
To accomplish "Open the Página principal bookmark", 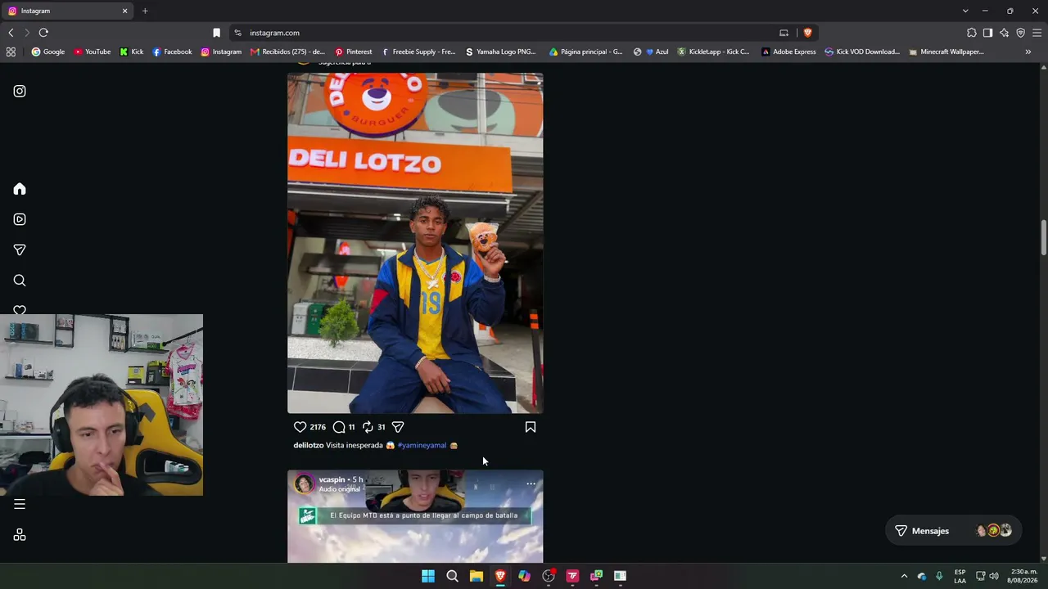I will point(585,52).
